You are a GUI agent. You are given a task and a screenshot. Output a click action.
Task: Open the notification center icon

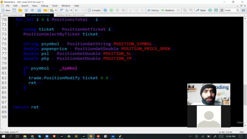(x=240, y=136)
